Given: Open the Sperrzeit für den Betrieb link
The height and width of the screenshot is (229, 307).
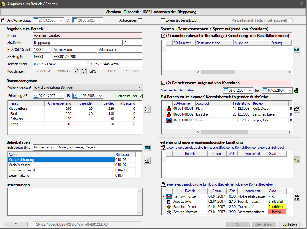Looking at the screenshot, I should pos(179,90).
